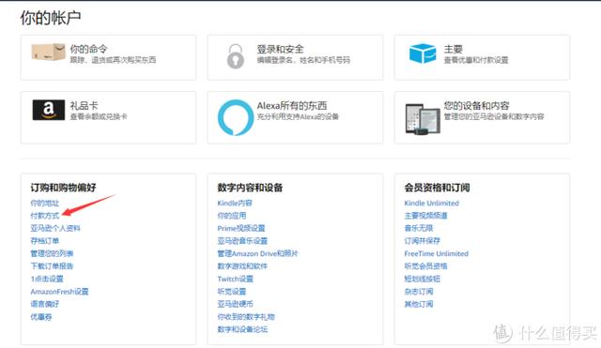Open the Prime视频设置 link
The image size is (601, 348).
241,228
